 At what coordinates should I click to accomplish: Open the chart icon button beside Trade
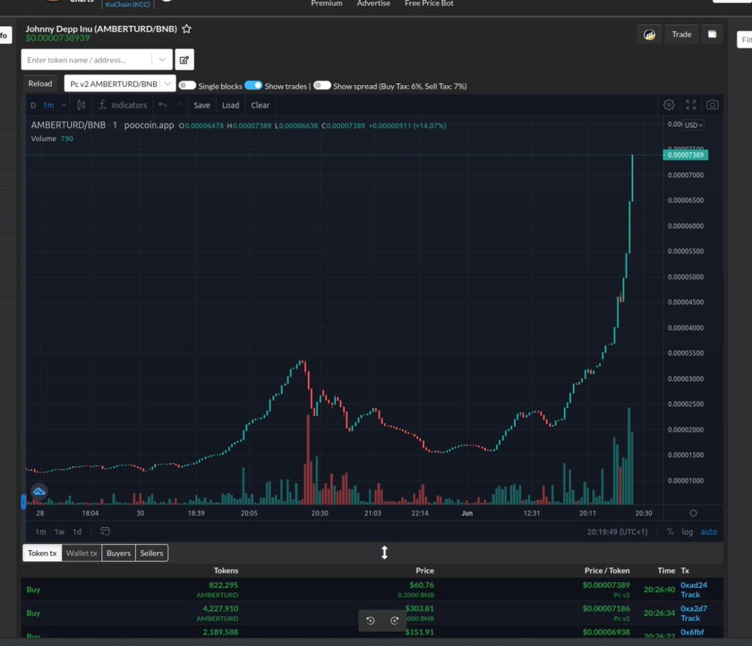(649, 34)
